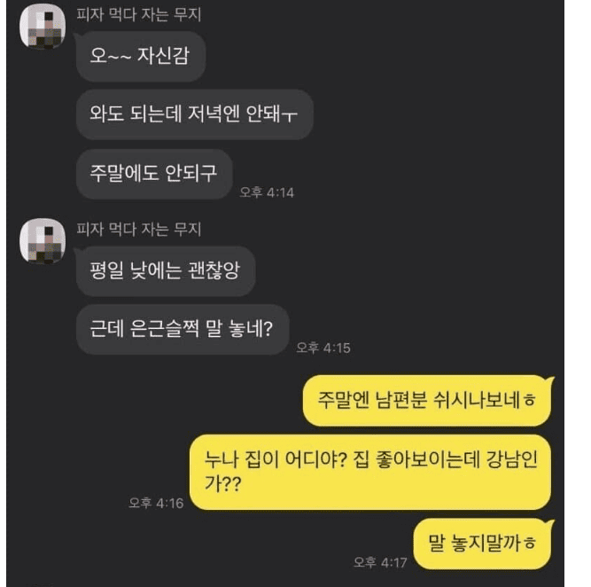Select the '평일 낮에는 괜찮앙' message bubble
Viewport: 591px width, 587px height.
coord(166,270)
